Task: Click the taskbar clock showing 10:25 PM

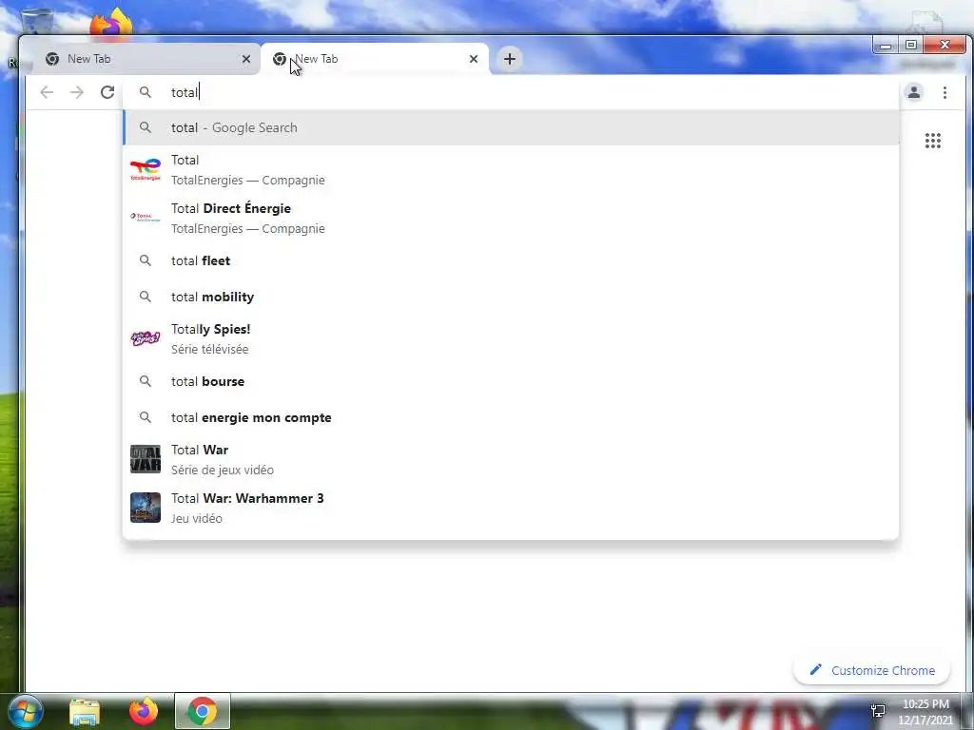Action: 925,712
